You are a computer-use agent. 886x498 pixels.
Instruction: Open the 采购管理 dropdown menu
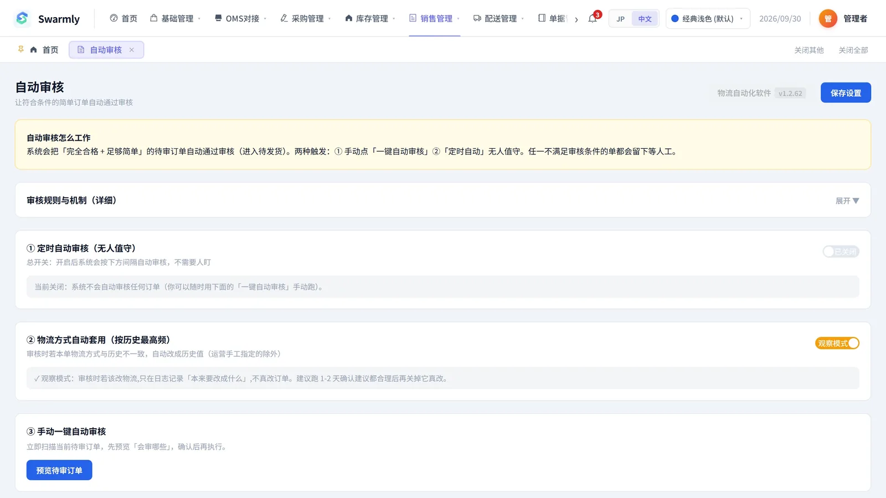[x=306, y=18]
